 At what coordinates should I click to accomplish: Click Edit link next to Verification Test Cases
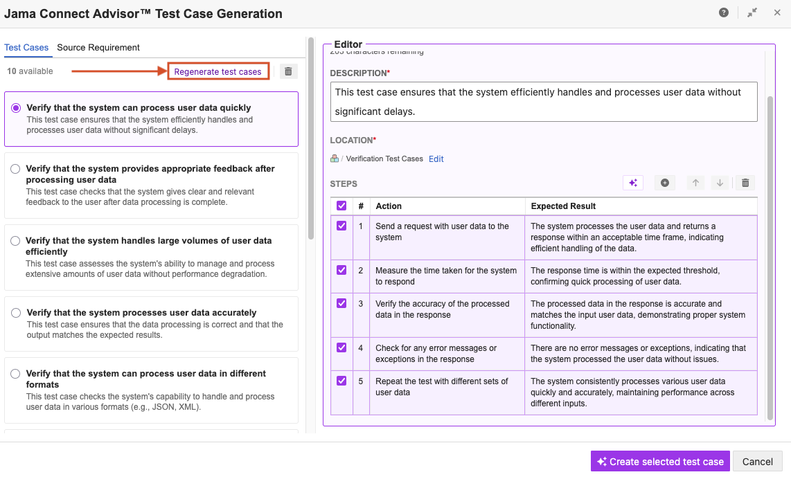coord(436,159)
